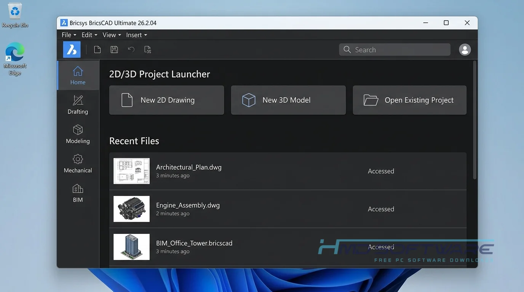Save with the floppy disk icon
This screenshot has width=524, height=292.
(114, 49)
